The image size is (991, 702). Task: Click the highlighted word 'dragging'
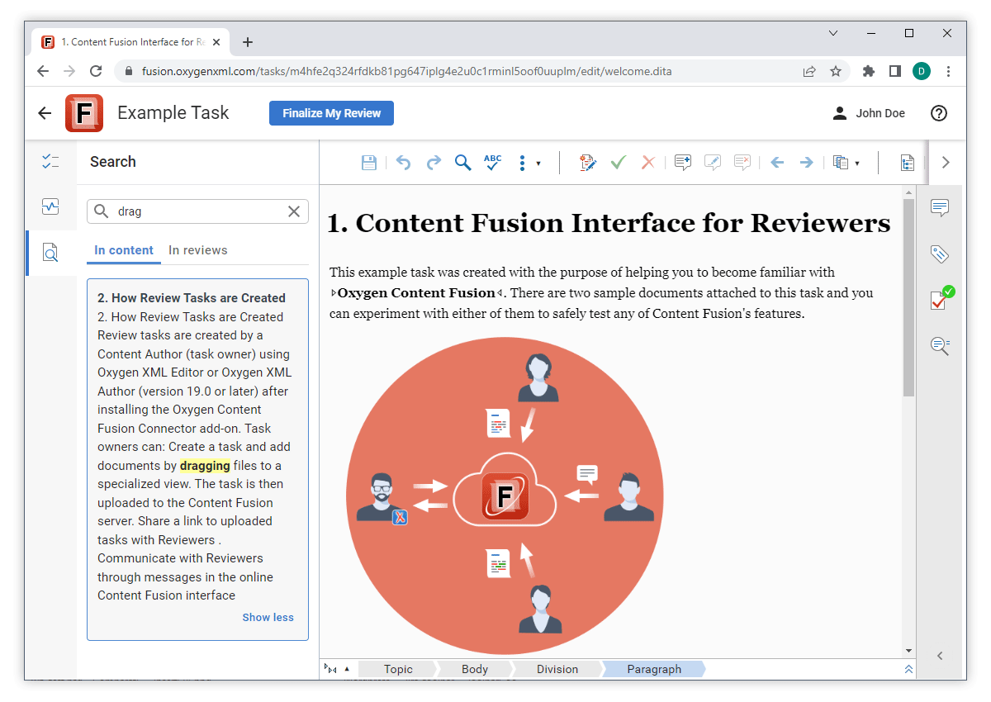[205, 465]
